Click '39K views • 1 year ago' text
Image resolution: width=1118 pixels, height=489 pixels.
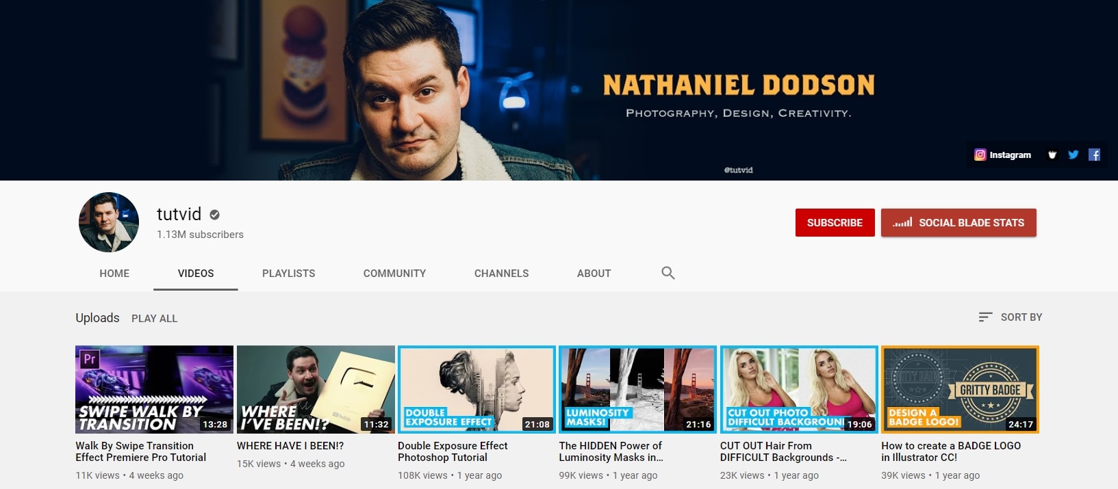point(930,475)
